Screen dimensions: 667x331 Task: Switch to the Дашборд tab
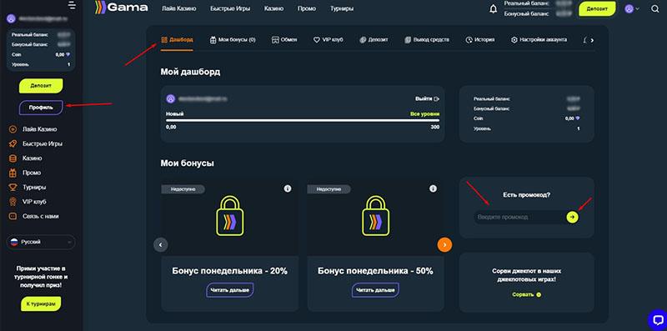pyautogui.click(x=177, y=39)
